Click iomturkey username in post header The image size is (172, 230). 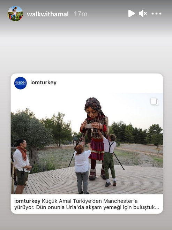(x=43, y=83)
